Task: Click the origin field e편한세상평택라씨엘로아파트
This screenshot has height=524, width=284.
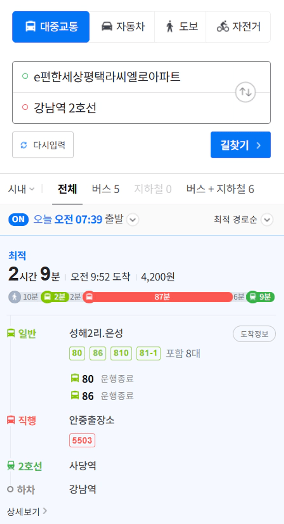Action: [x=141, y=77]
